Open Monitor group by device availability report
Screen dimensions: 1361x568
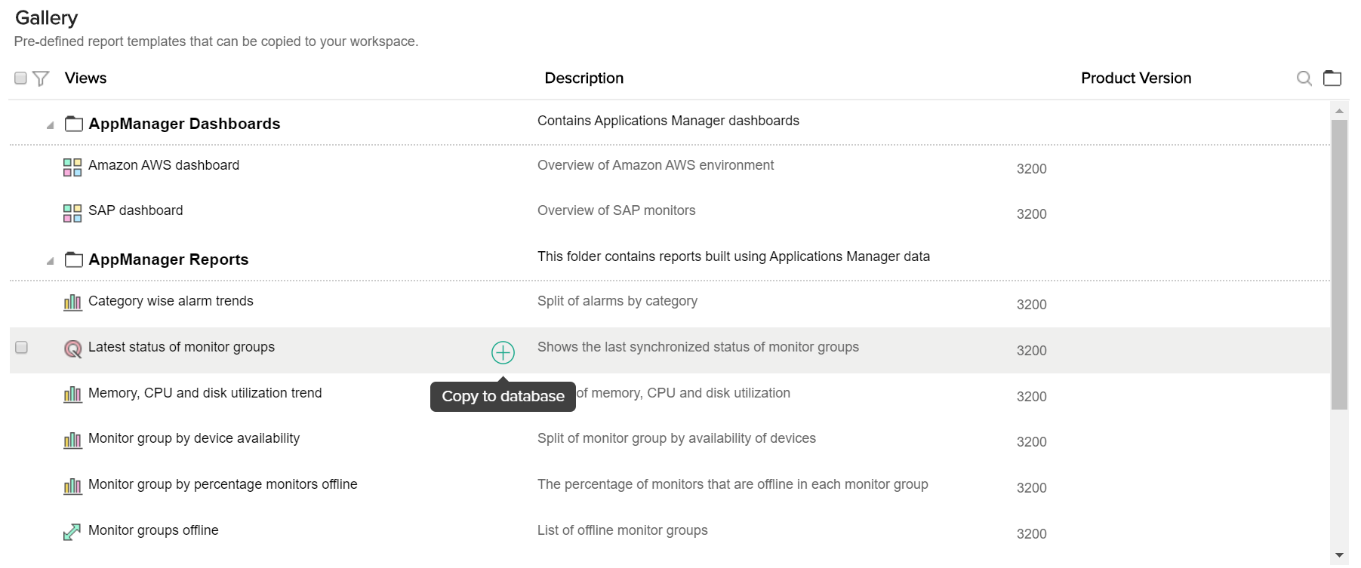pyautogui.click(x=193, y=438)
